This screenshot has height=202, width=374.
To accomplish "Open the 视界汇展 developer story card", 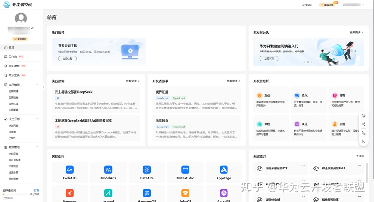I will [x=197, y=99].
